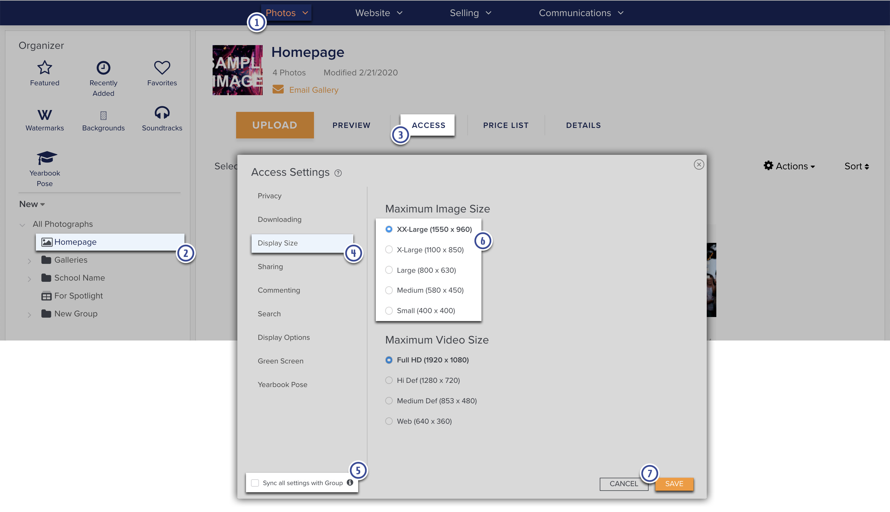Open the Sort dropdown
The width and height of the screenshot is (890, 512).
[x=857, y=166]
